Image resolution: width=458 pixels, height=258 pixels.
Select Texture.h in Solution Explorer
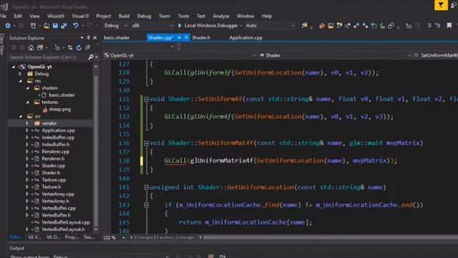tap(51, 187)
